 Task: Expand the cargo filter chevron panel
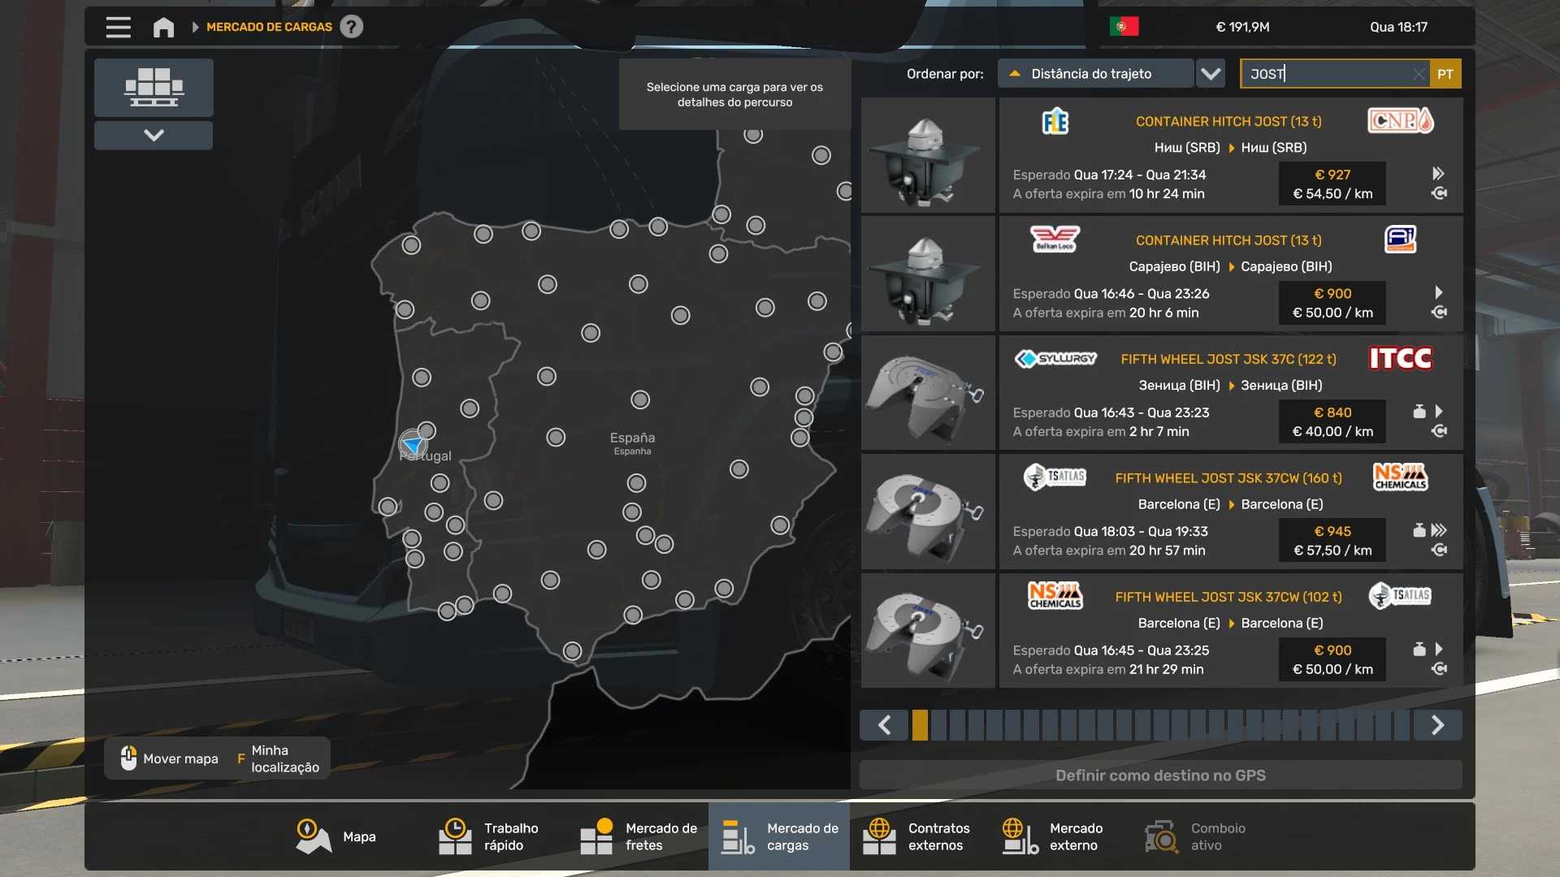click(x=154, y=135)
